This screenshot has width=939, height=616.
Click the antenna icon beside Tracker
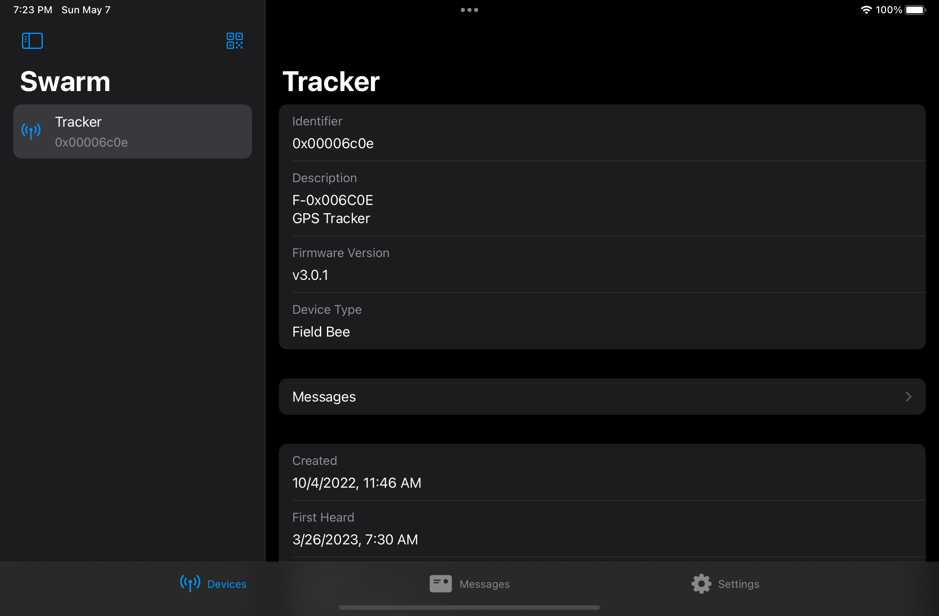coord(31,131)
